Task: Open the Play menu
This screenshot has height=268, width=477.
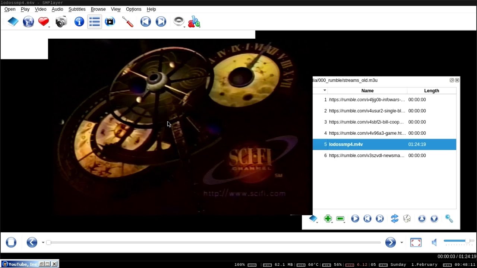Action: tap(25, 9)
